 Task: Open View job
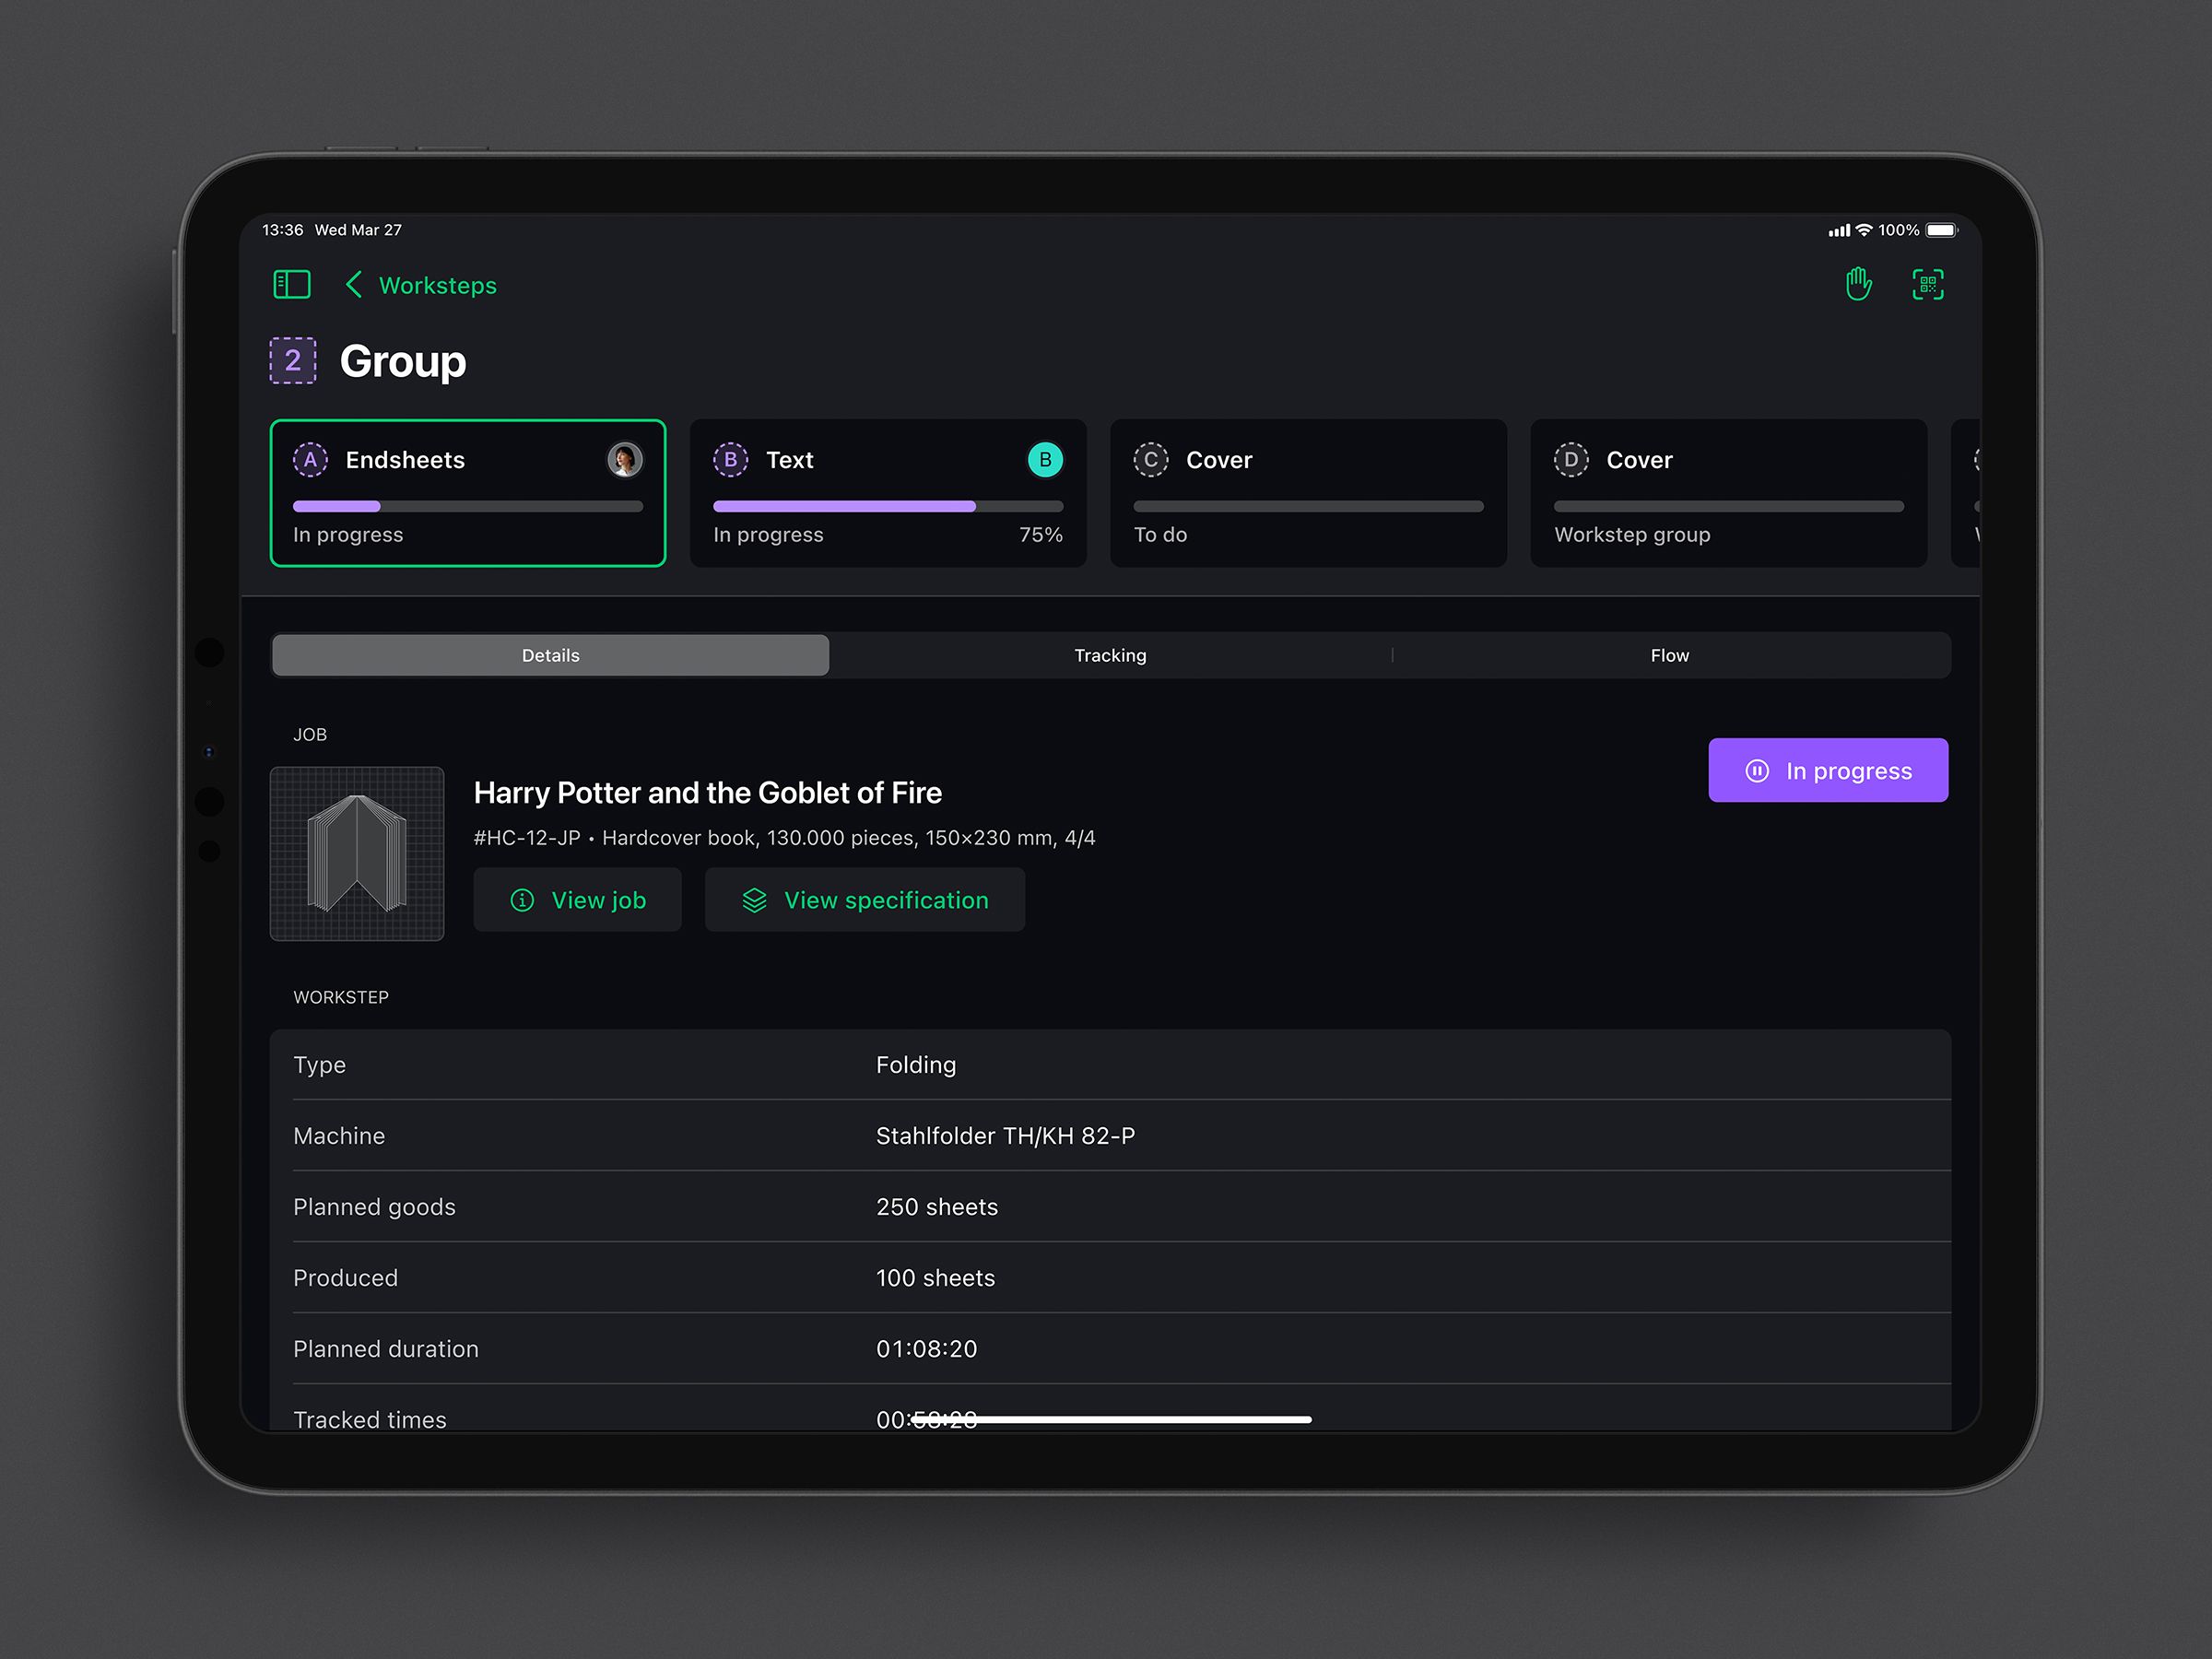coord(577,900)
